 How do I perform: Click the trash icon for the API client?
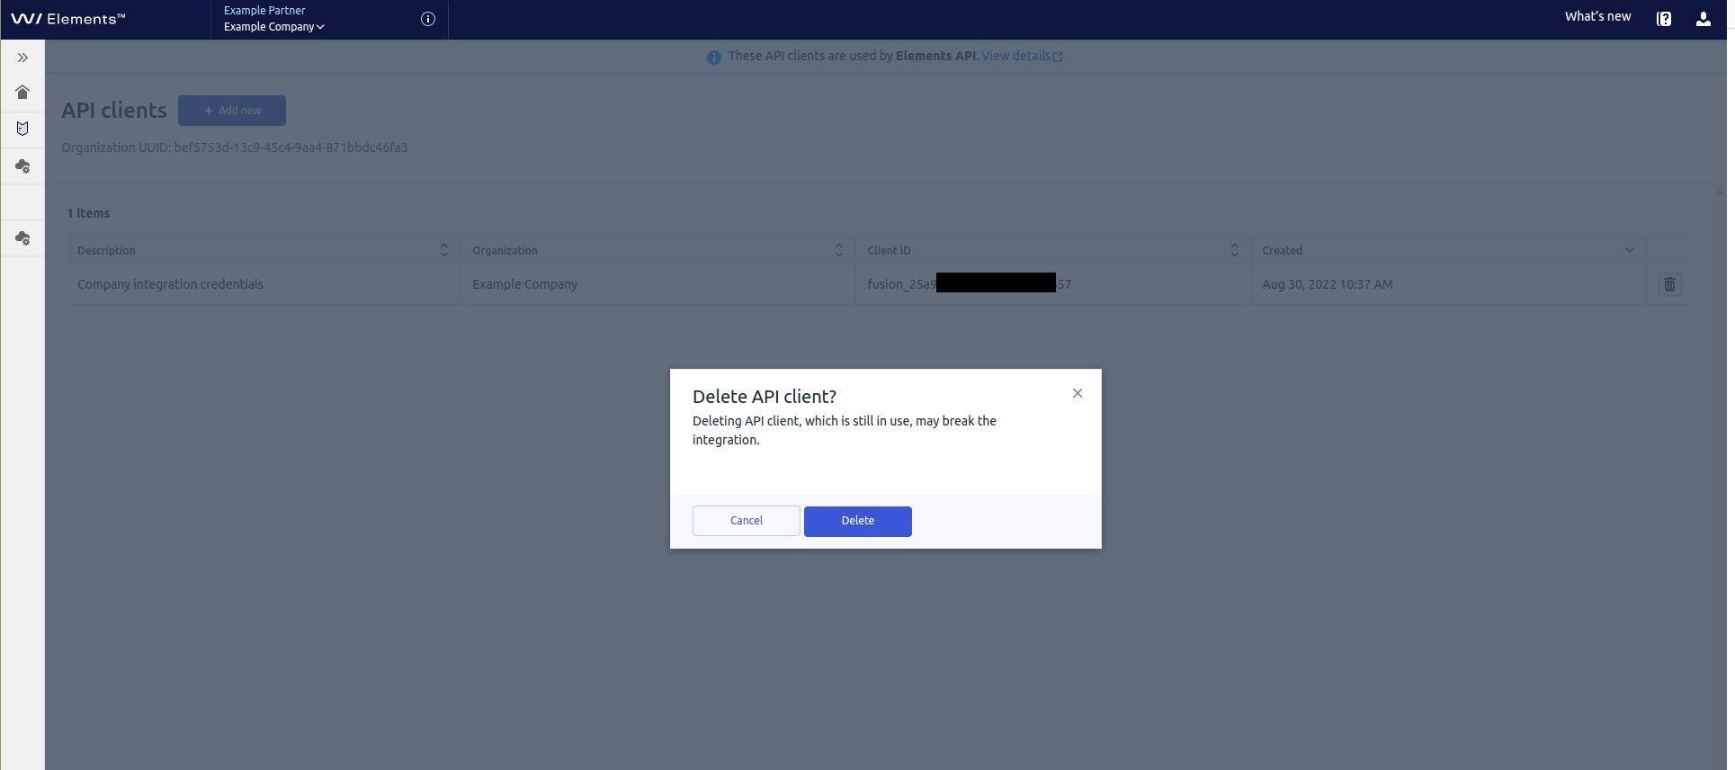point(1669,284)
